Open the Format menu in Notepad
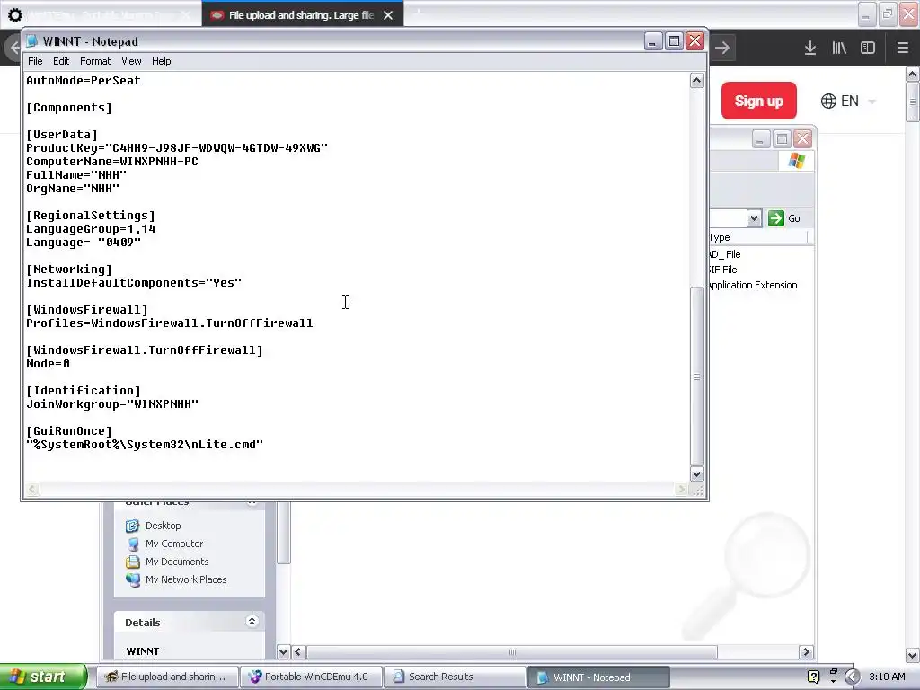The image size is (920, 690). (x=95, y=61)
